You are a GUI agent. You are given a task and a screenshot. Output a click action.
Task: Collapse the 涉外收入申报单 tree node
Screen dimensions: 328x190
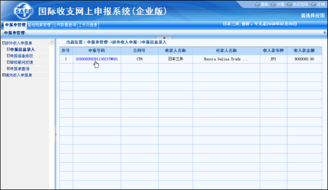point(3,43)
